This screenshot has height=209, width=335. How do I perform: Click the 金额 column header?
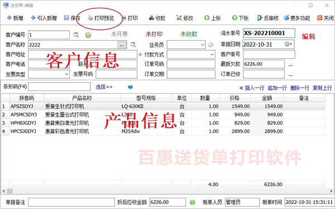click(267, 98)
